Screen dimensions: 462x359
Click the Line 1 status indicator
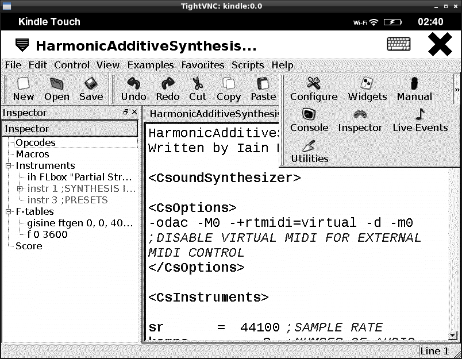click(434, 351)
